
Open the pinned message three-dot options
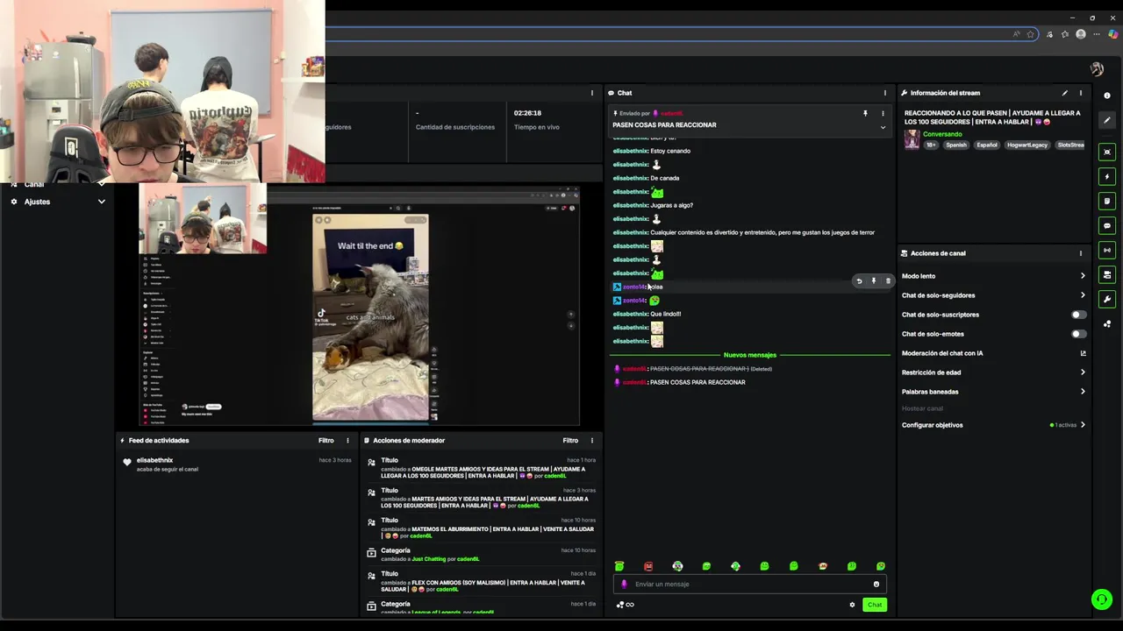coord(883,113)
